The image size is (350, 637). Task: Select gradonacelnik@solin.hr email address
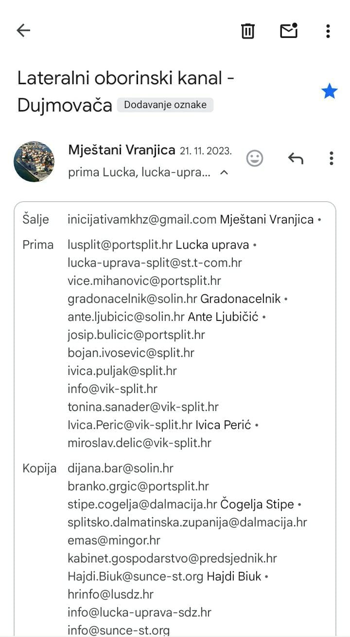coord(132,299)
